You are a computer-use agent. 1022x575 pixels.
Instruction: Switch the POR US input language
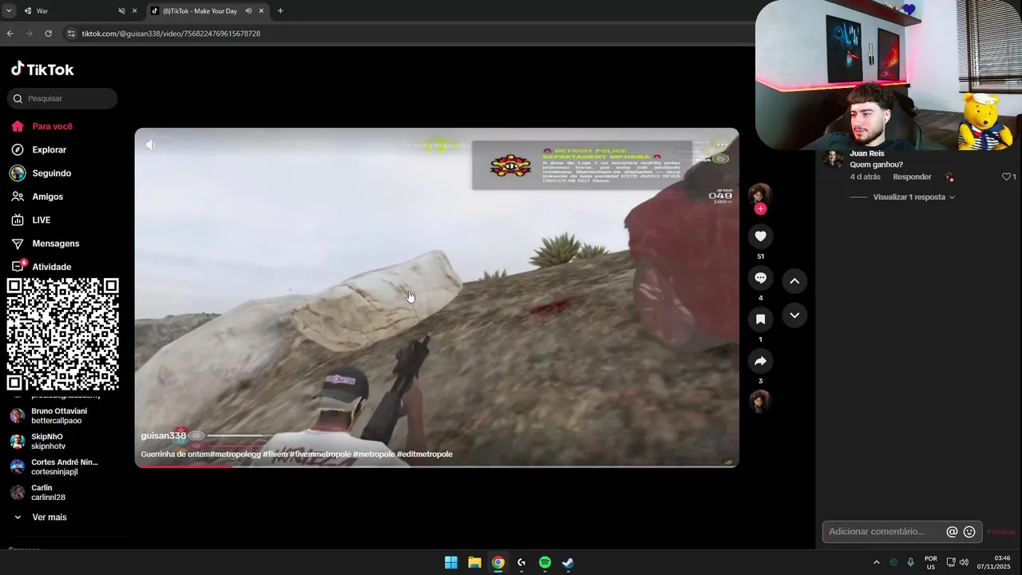[x=930, y=562]
